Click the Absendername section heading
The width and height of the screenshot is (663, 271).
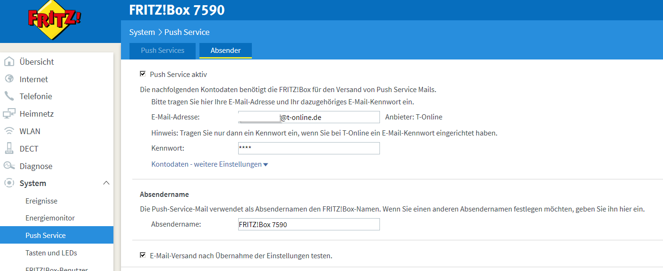point(164,194)
